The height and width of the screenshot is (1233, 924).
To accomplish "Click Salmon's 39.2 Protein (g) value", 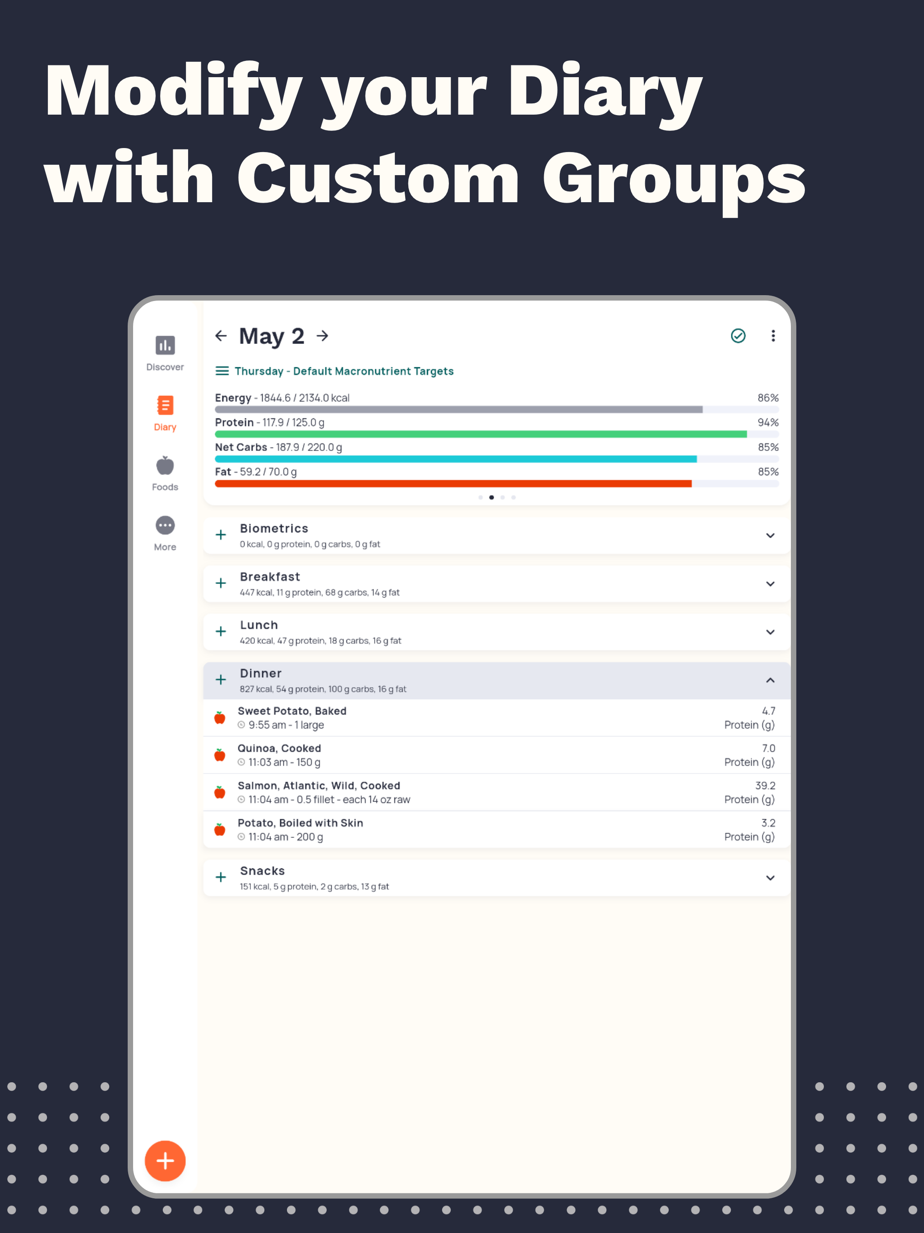I will (749, 793).
